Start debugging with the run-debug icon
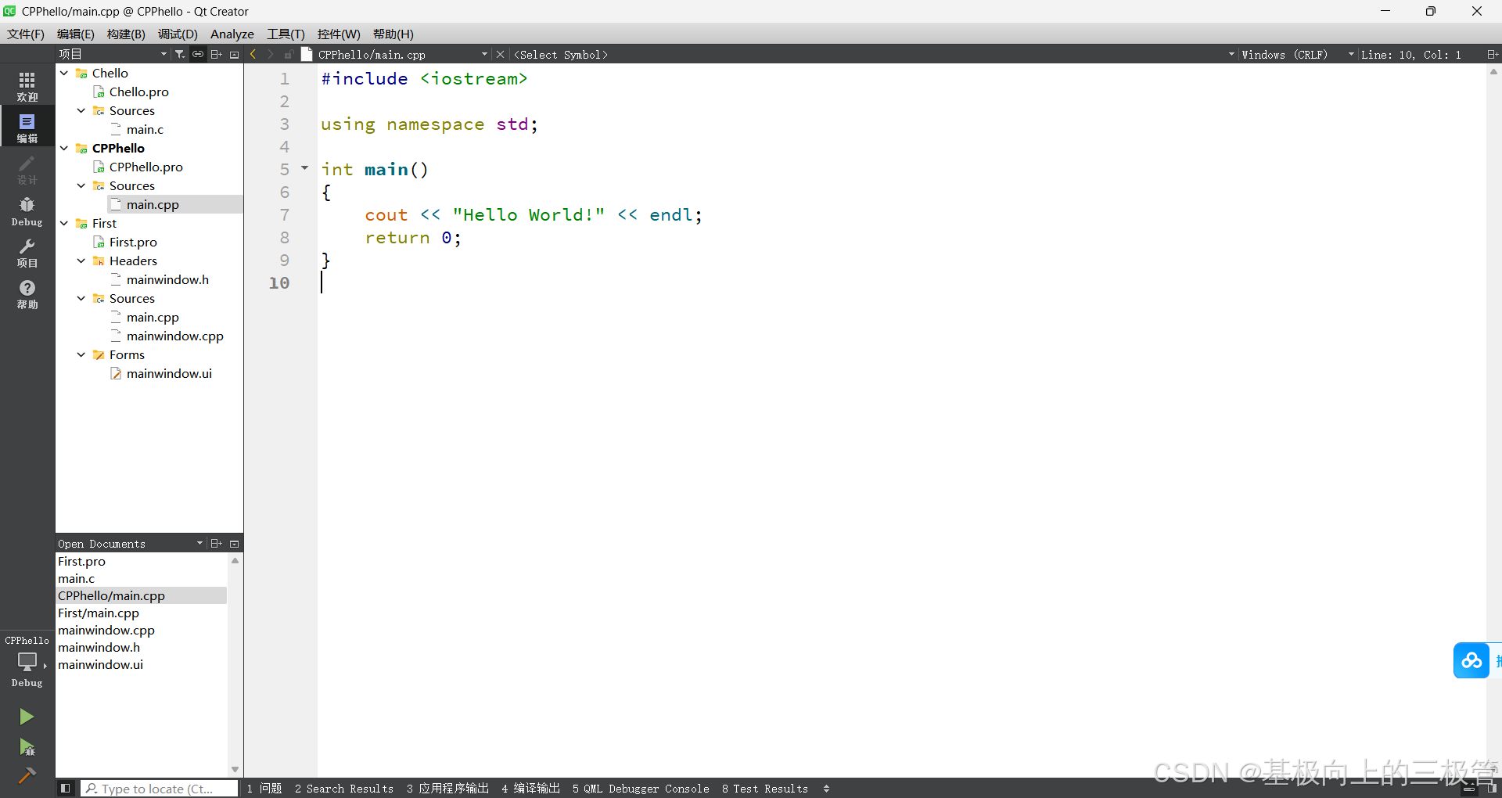This screenshot has height=798, width=1502. 27,747
